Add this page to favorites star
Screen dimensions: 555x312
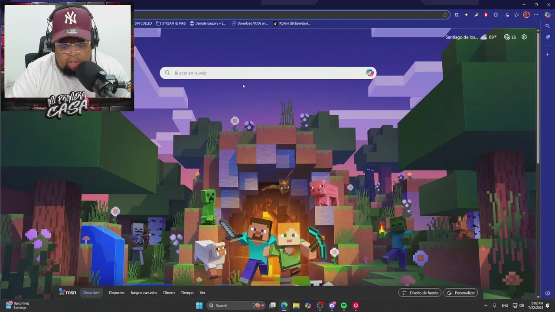[445, 15]
